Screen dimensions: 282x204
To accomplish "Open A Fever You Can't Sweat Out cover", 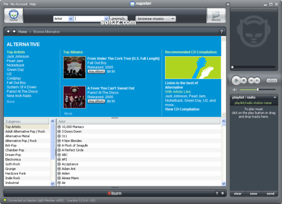I will [x=74, y=97].
